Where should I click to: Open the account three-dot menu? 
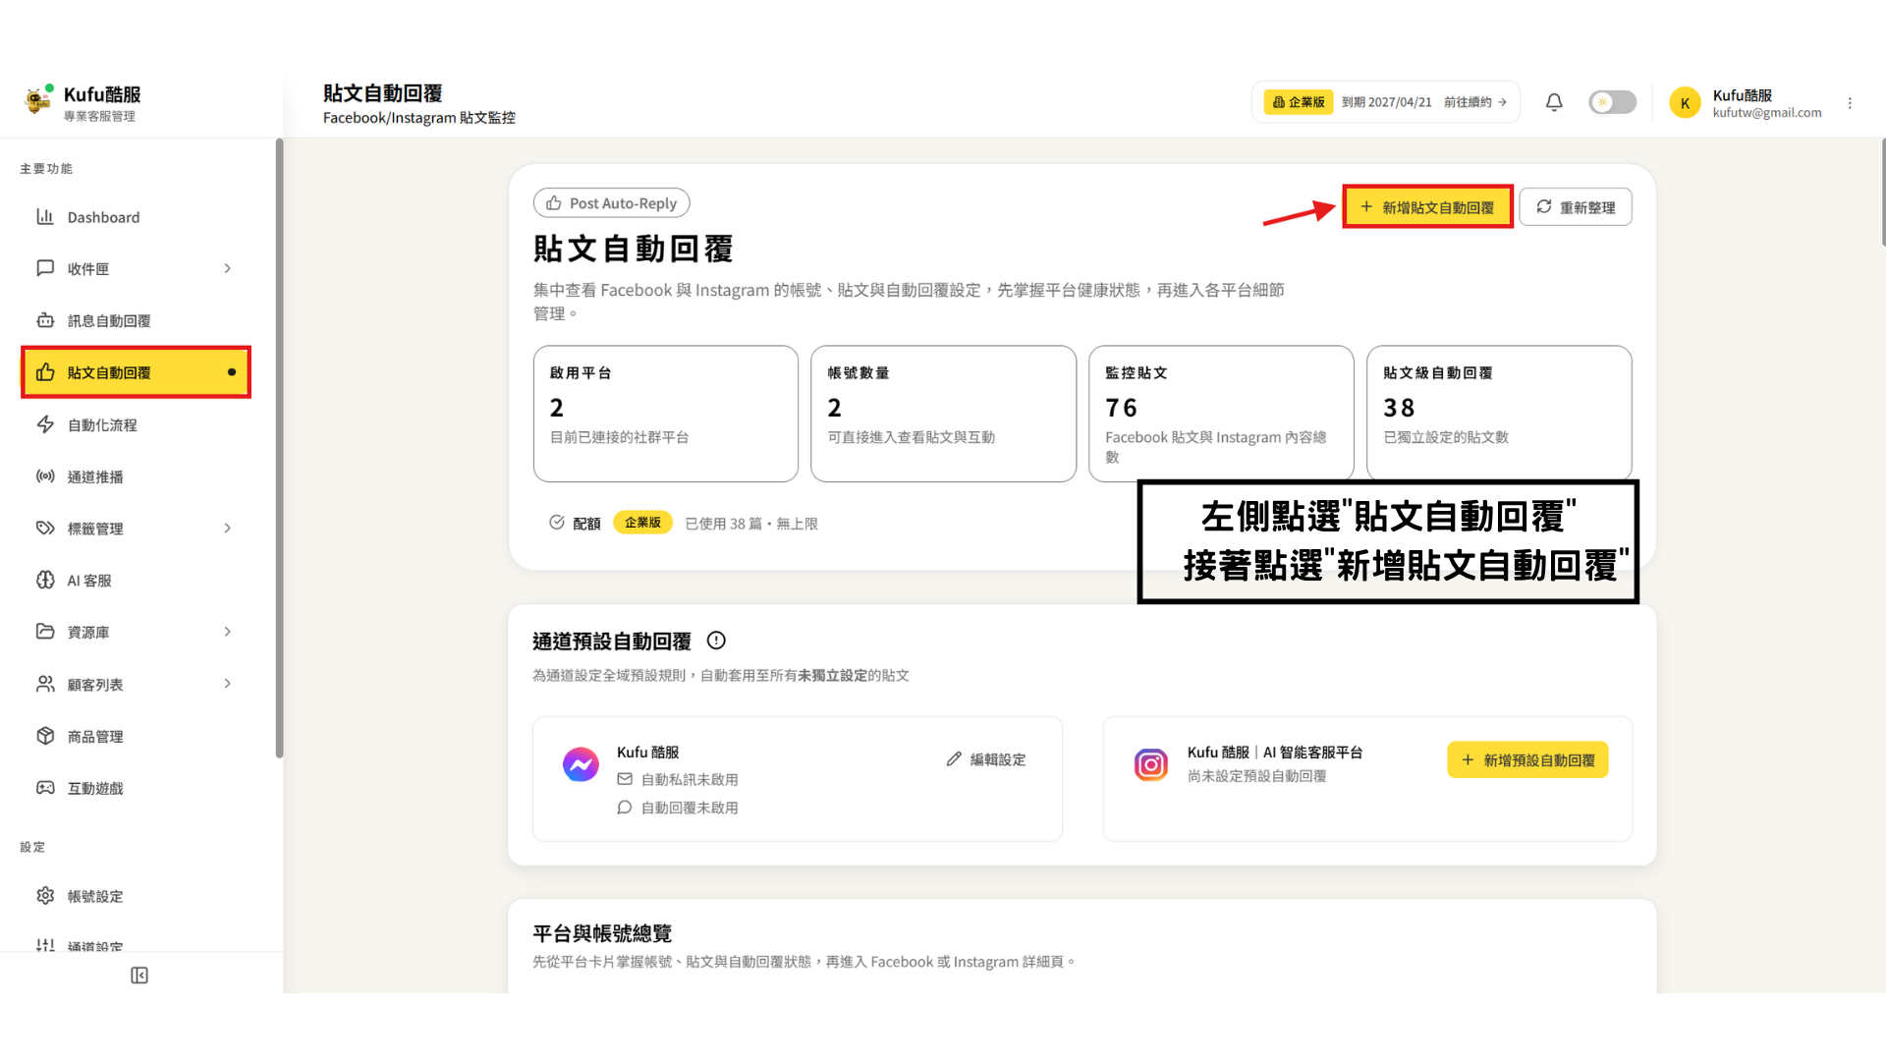(x=1850, y=103)
